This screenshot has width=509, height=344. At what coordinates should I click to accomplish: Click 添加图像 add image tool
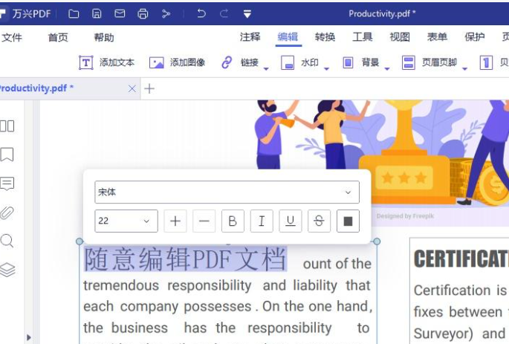pos(178,62)
